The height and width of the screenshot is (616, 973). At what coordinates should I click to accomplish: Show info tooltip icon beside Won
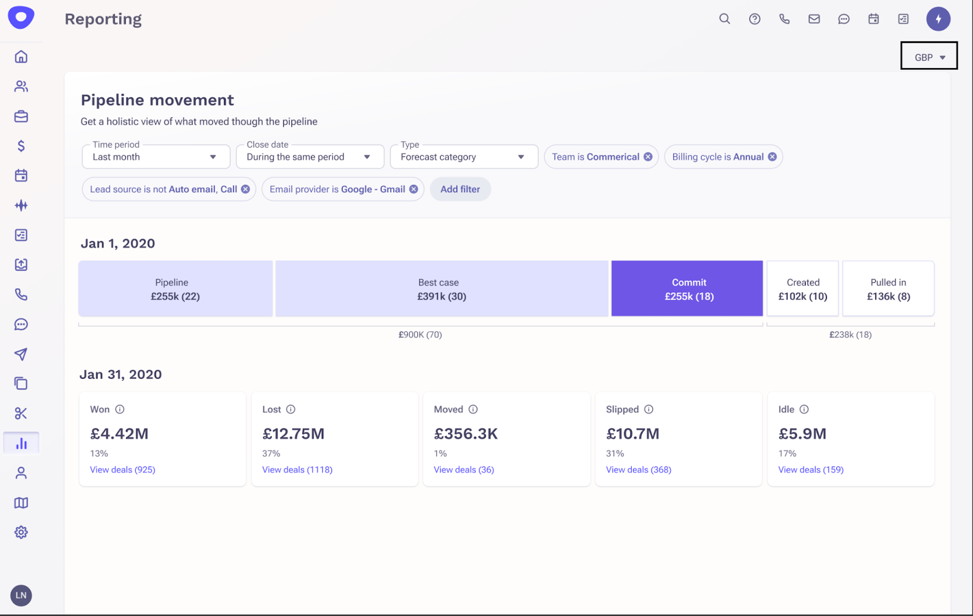pyautogui.click(x=120, y=409)
